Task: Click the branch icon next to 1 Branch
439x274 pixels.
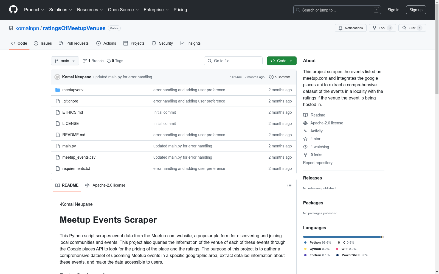Action: coord(85,61)
